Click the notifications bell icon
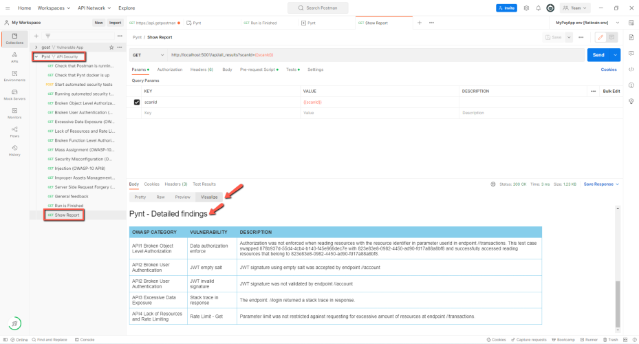 (539, 8)
